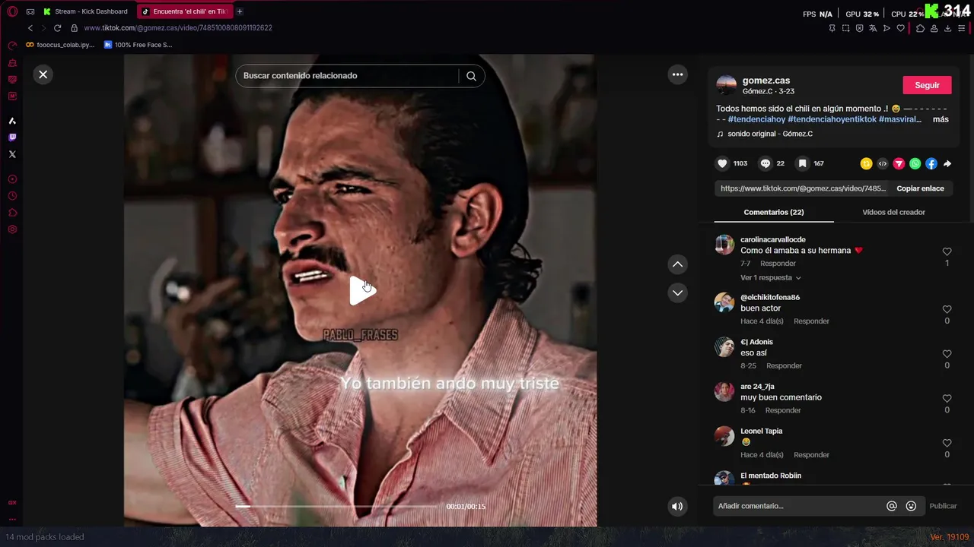Like the video (1103 likes)
The image size is (974, 547).
coord(722,163)
